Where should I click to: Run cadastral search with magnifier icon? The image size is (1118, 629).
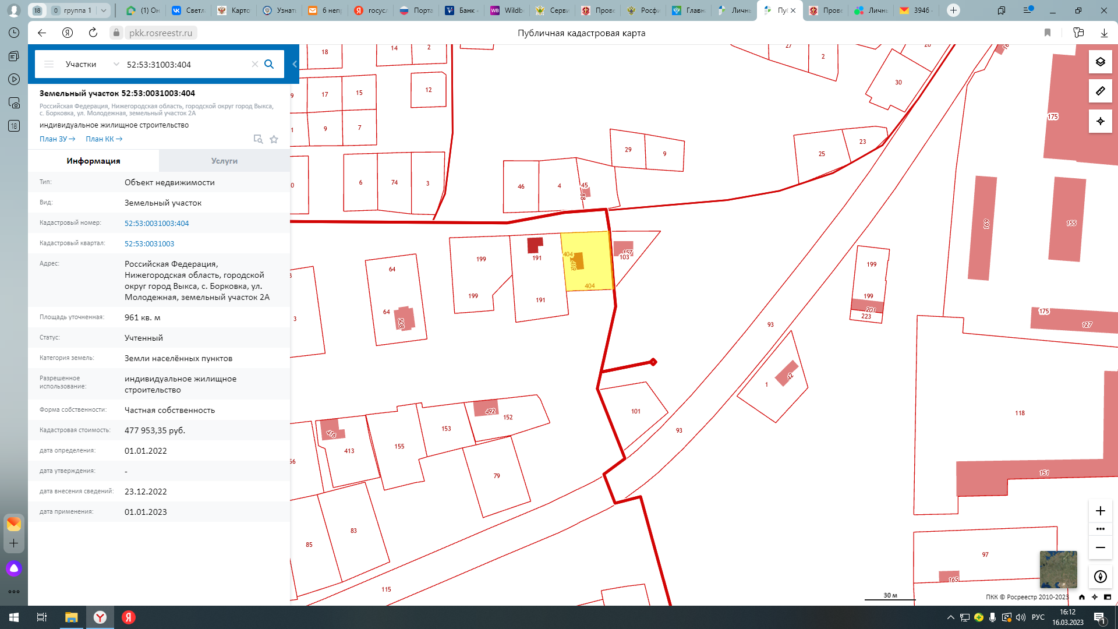(x=269, y=64)
